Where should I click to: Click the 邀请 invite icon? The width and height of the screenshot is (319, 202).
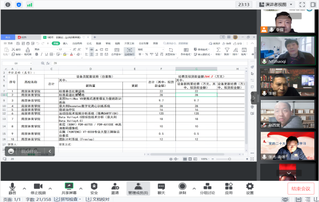pos(115,186)
